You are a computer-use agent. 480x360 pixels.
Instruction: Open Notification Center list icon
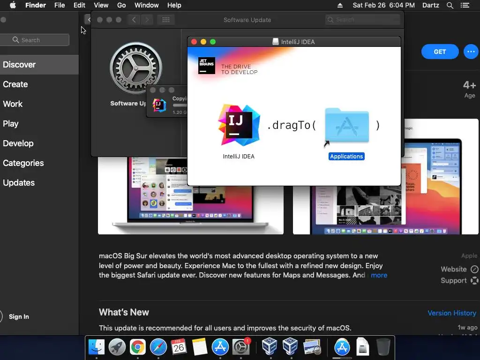click(465, 5)
